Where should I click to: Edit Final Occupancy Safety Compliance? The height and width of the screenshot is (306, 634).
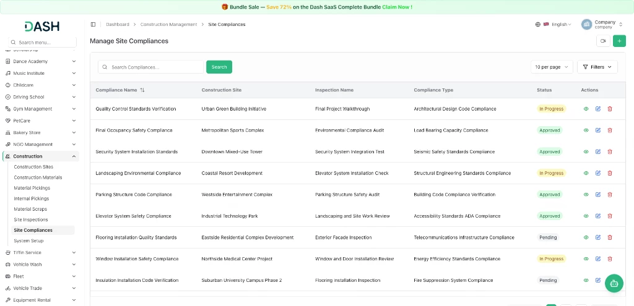pos(598,130)
